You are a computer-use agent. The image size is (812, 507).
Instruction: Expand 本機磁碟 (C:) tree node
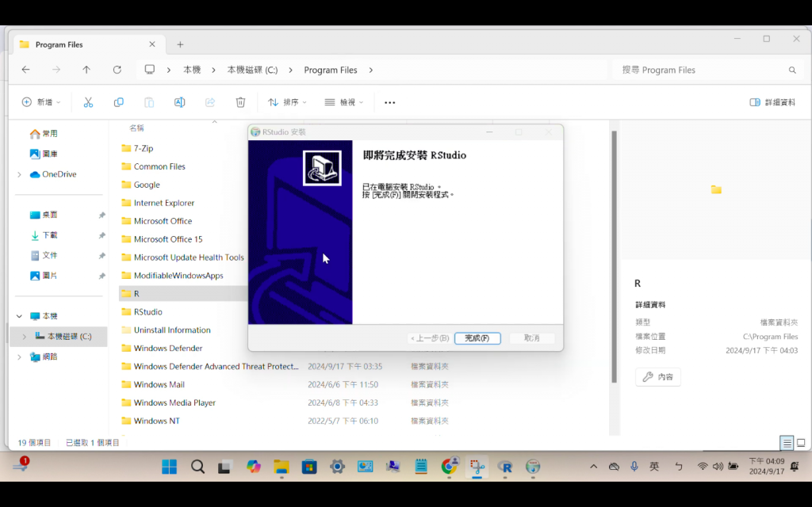pos(24,336)
